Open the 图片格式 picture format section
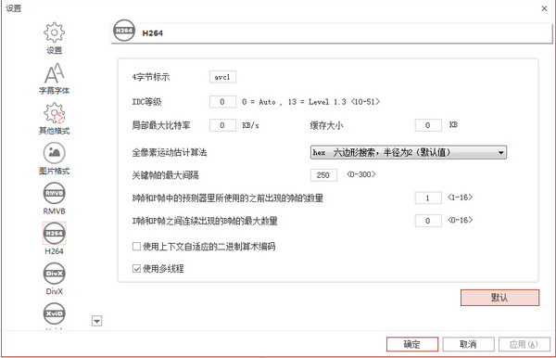556x358 pixels. tap(55, 159)
